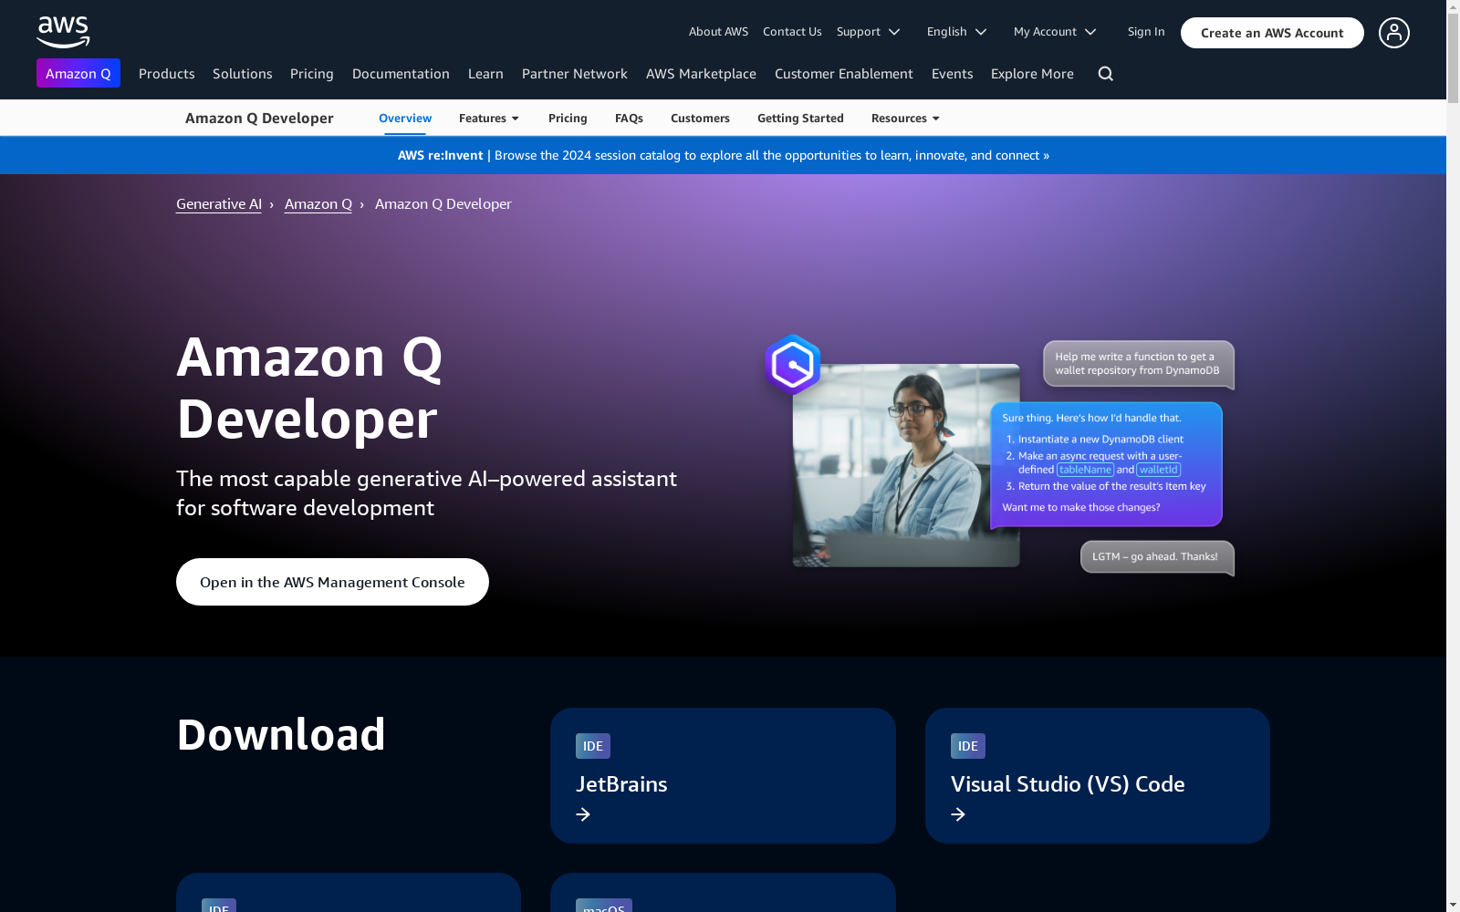The width and height of the screenshot is (1460, 912).
Task: Click the "tableName" code tag
Action: click(1086, 470)
